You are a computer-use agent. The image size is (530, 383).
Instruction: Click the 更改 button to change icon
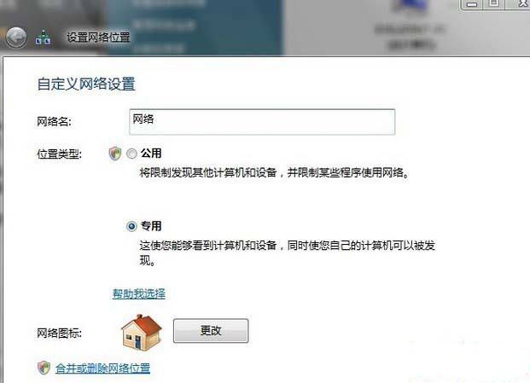(x=211, y=331)
